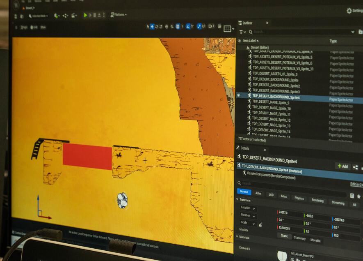The image size is (363, 261).
Task: Set Mobility to Movable
Action: click(x=315, y=240)
